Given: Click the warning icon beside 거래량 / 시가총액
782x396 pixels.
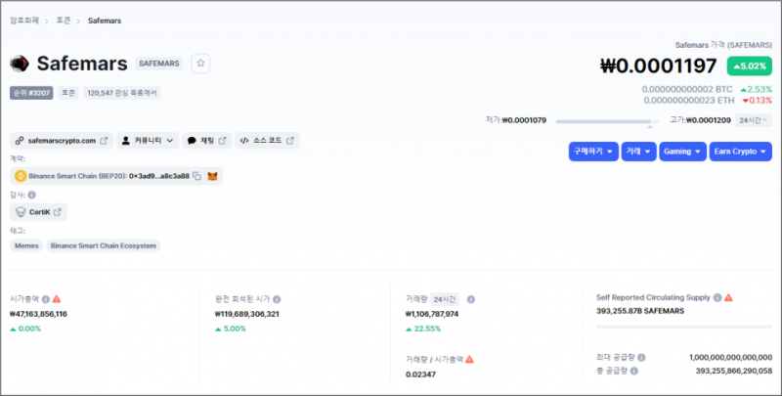Looking at the screenshot, I should coord(470,360).
